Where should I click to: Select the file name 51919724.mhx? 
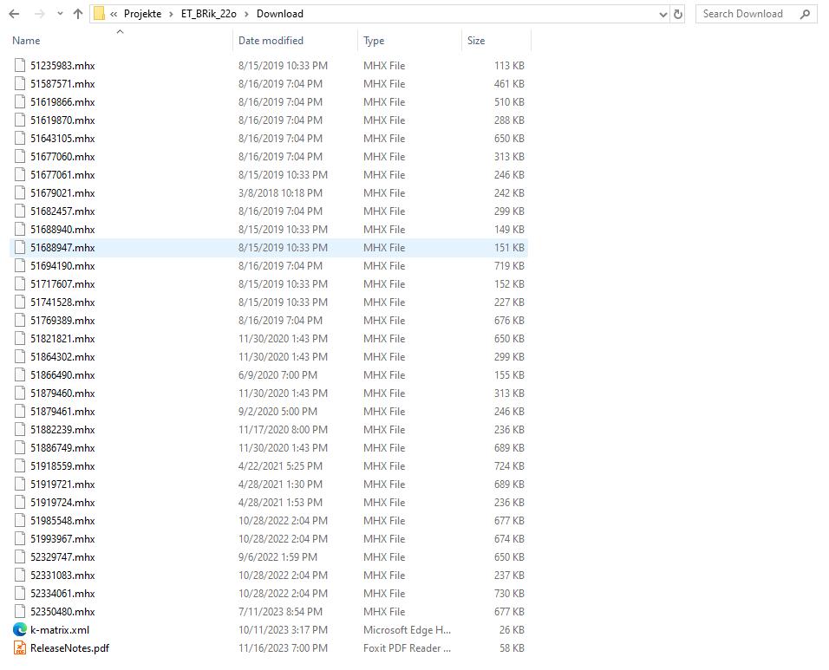point(62,503)
